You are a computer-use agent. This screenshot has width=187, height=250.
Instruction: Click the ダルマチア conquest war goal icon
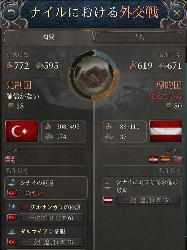click(x=12, y=231)
